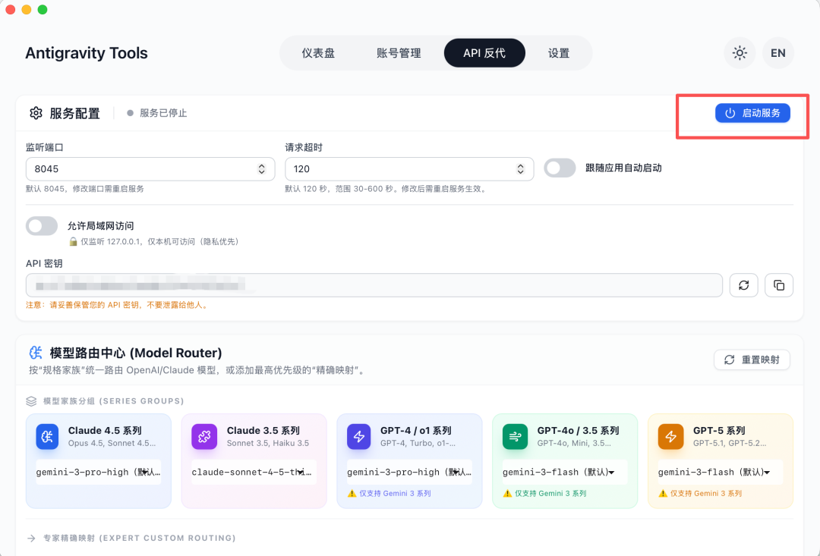The width and height of the screenshot is (820, 556).
Task: Copy the API key with copy icon
Action: pyautogui.click(x=778, y=285)
